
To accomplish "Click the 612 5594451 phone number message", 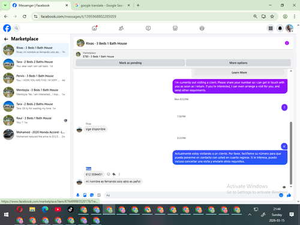I will tap(94, 174).
